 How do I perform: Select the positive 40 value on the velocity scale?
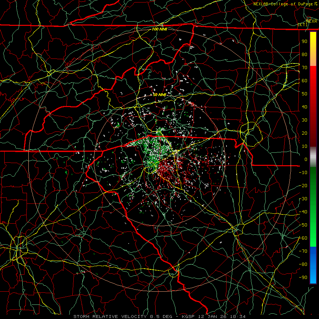pos(304,107)
